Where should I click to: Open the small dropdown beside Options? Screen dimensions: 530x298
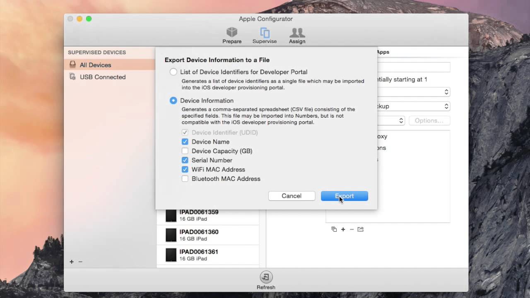(x=391, y=120)
